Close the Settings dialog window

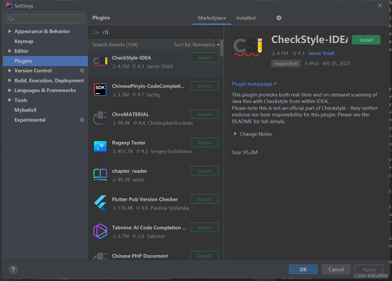click(x=380, y=6)
